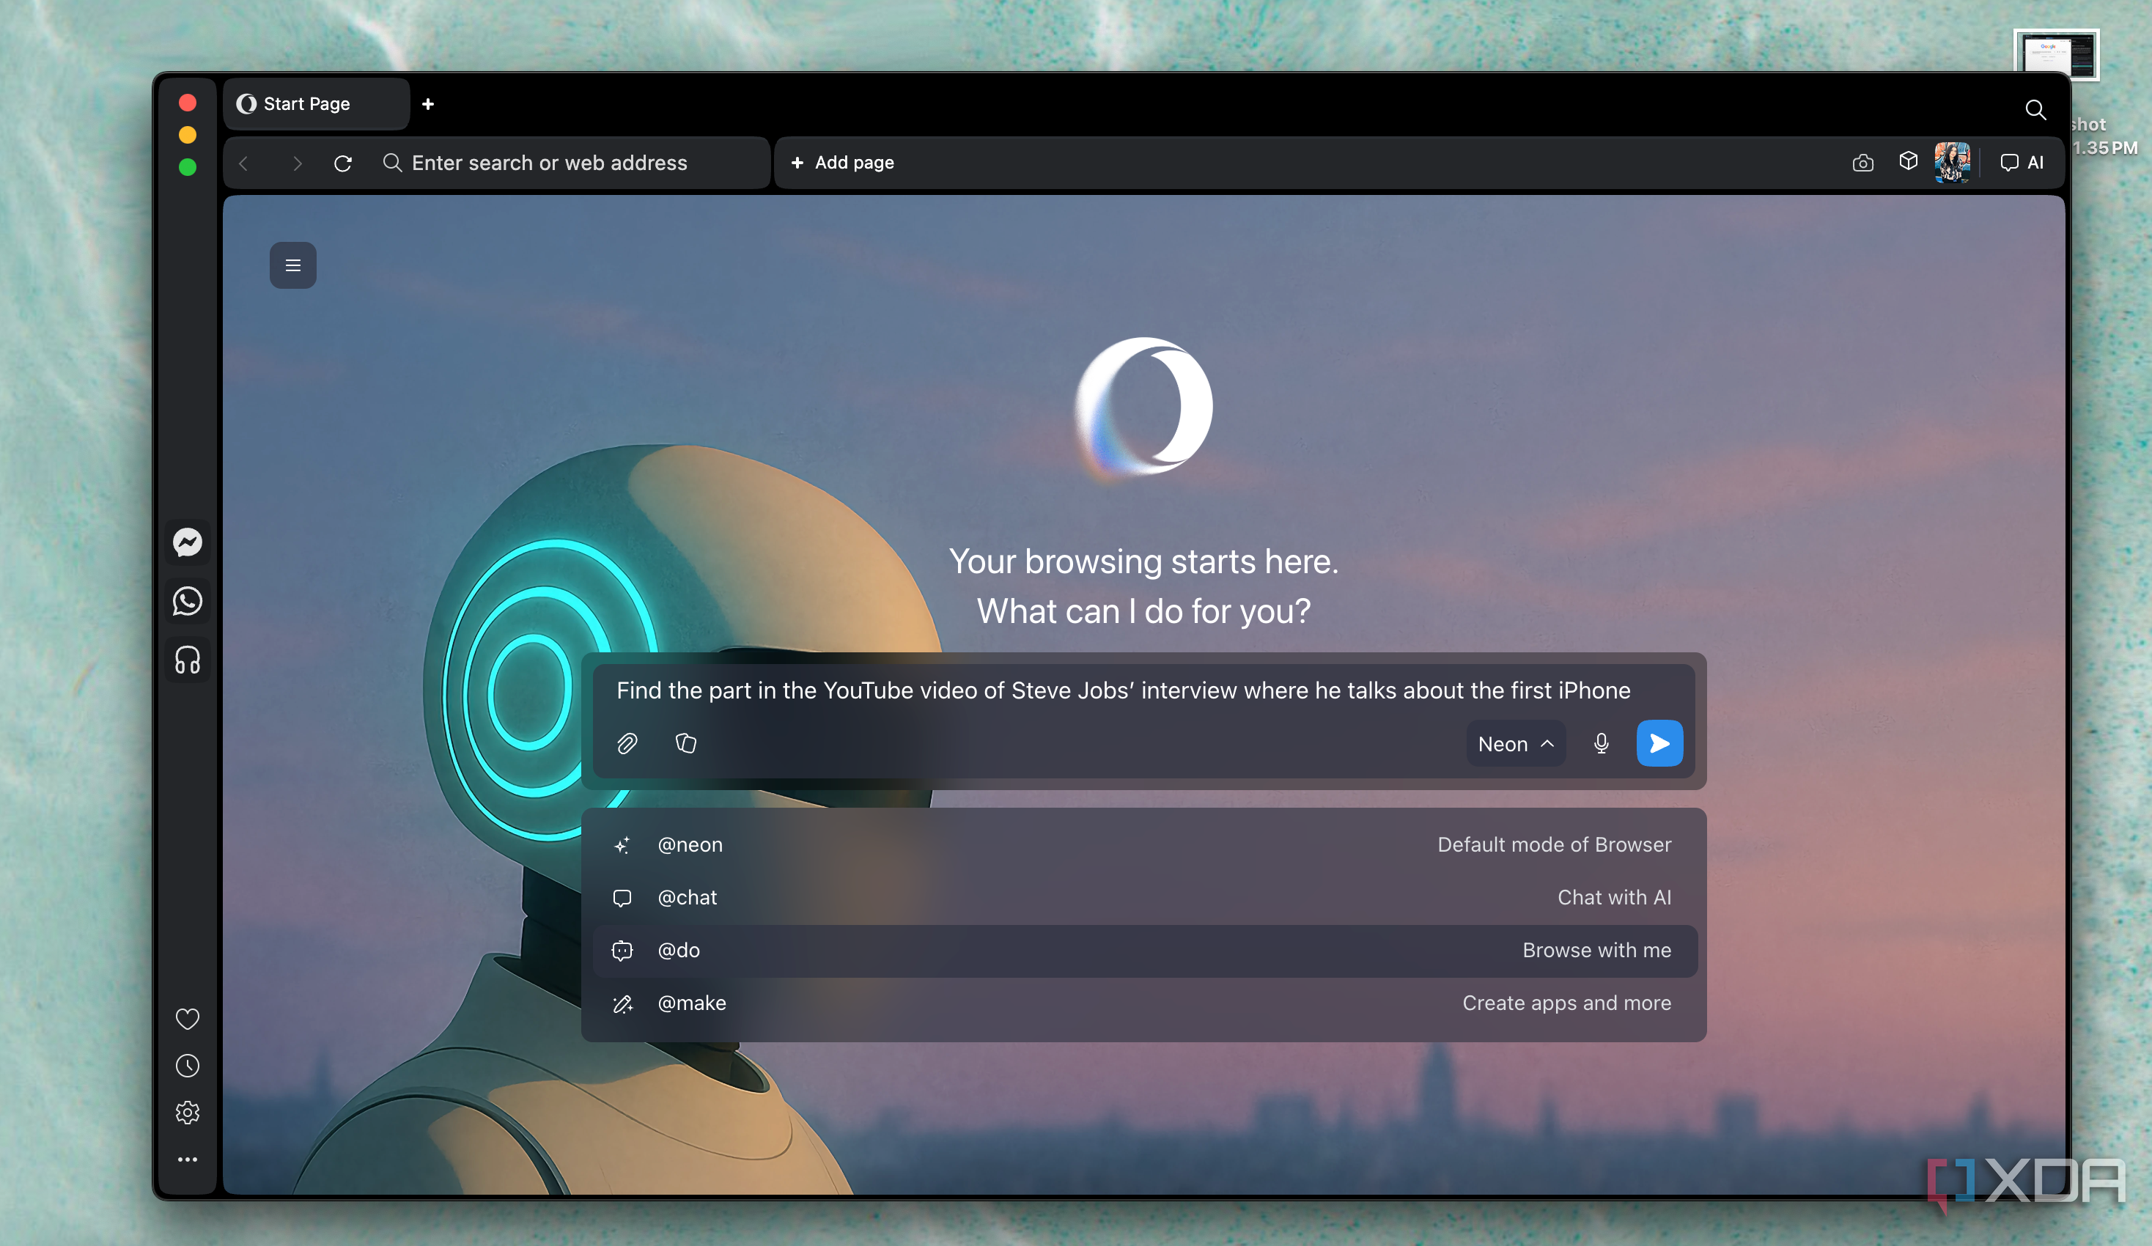Viewport: 2152px width, 1246px height.
Task: Select the @do Browse with me option
Action: tap(1144, 951)
